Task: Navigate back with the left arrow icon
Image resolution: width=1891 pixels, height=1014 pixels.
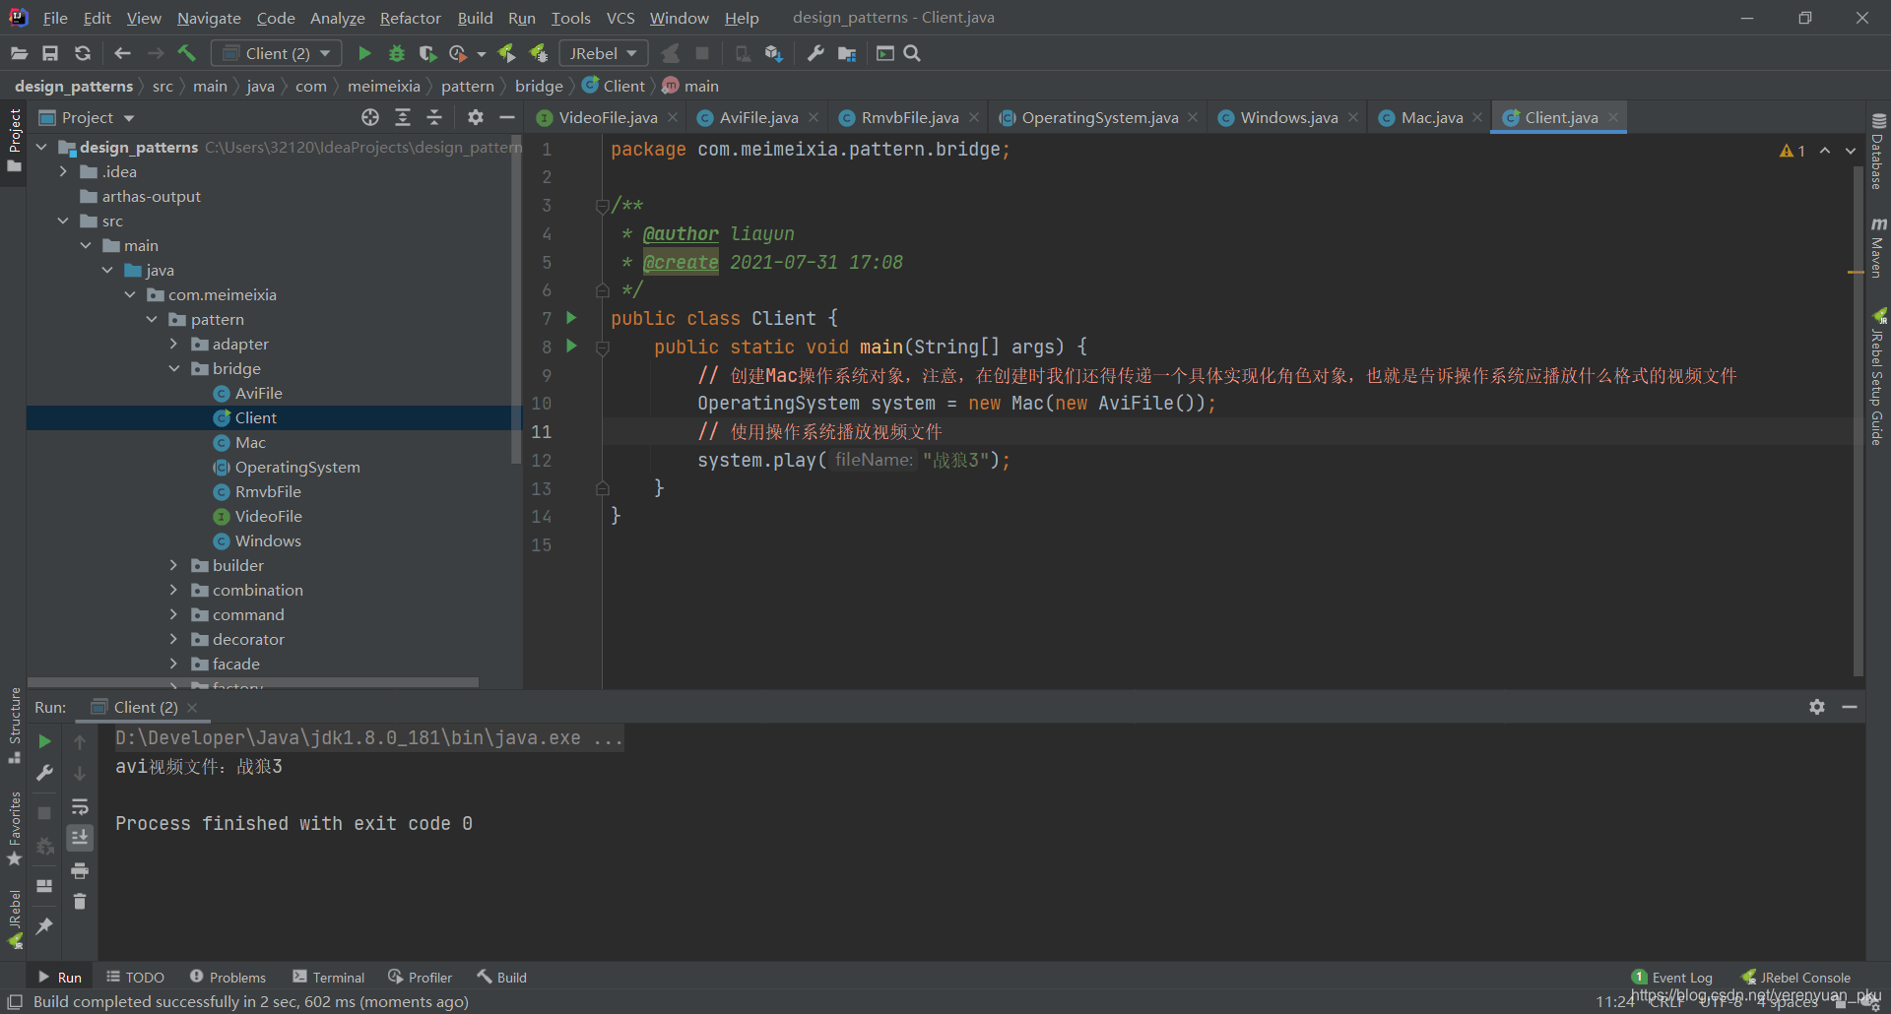Action: [122, 53]
